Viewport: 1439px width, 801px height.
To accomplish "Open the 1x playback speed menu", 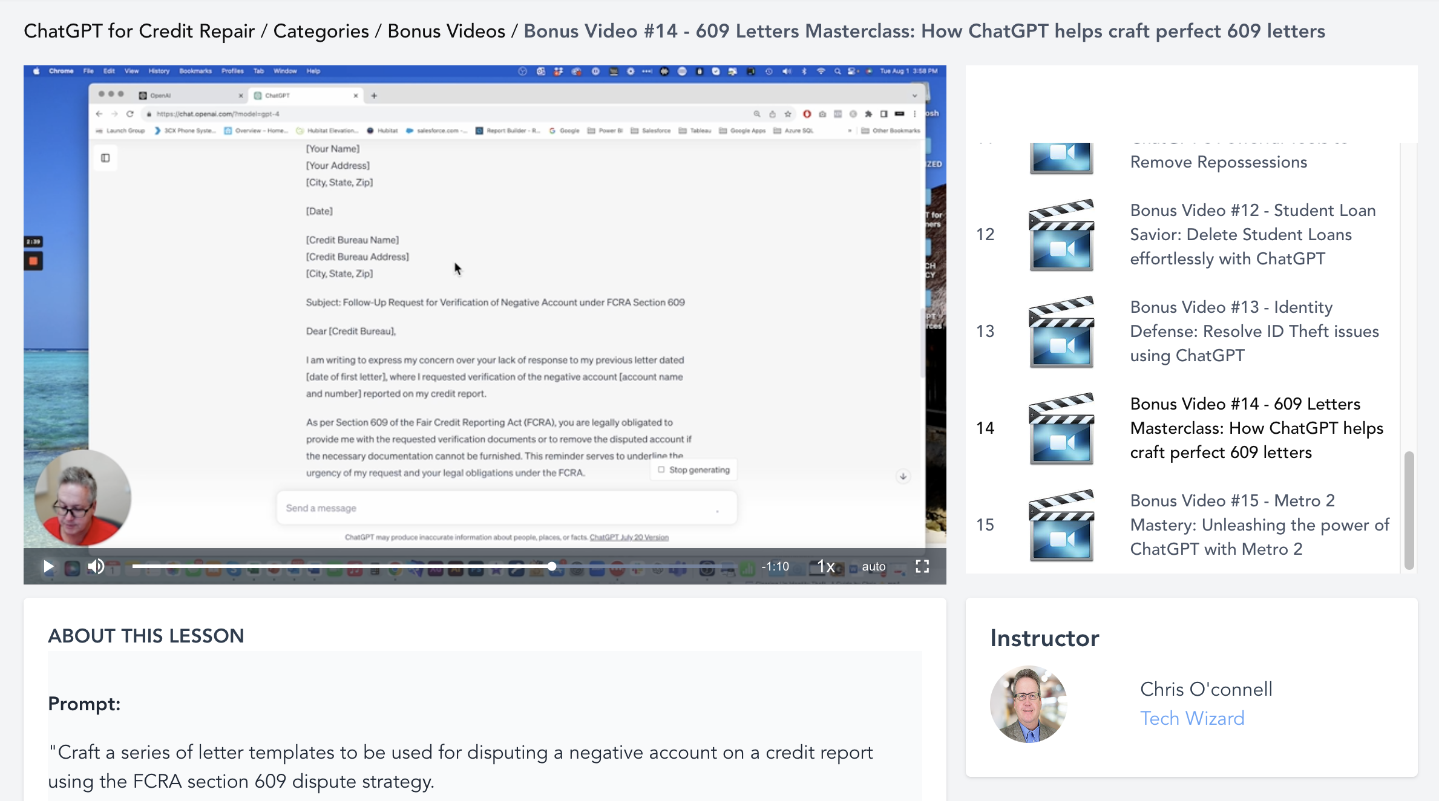I will coord(826,566).
